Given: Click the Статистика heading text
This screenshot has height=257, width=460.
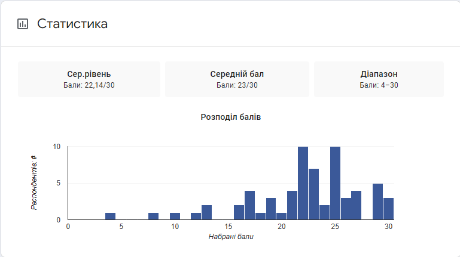Looking at the screenshot, I should coord(72,24).
